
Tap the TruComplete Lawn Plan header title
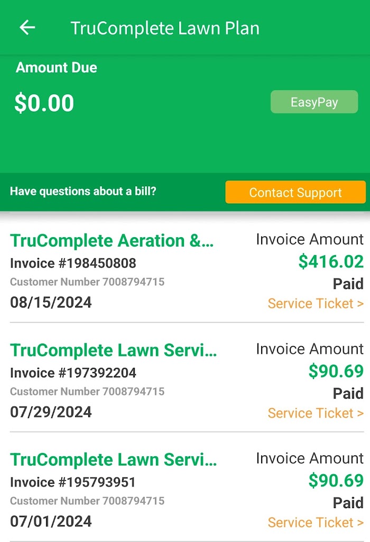click(165, 28)
